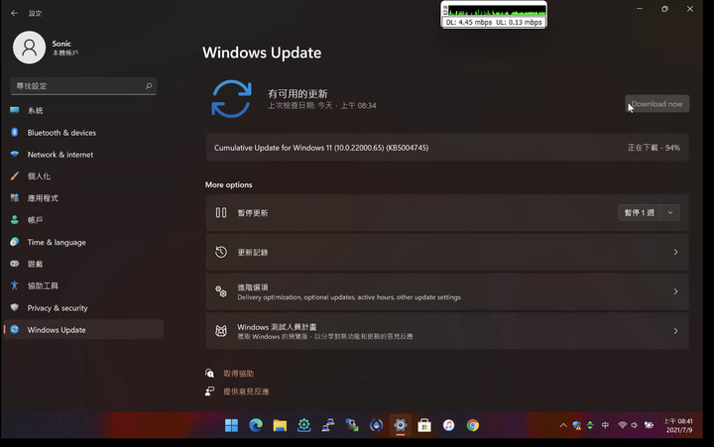Image resolution: width=714 pixels, height=447 pixels.
Task: Click the pause icon next to 暫停更新
Action: (x=221, y=212)
